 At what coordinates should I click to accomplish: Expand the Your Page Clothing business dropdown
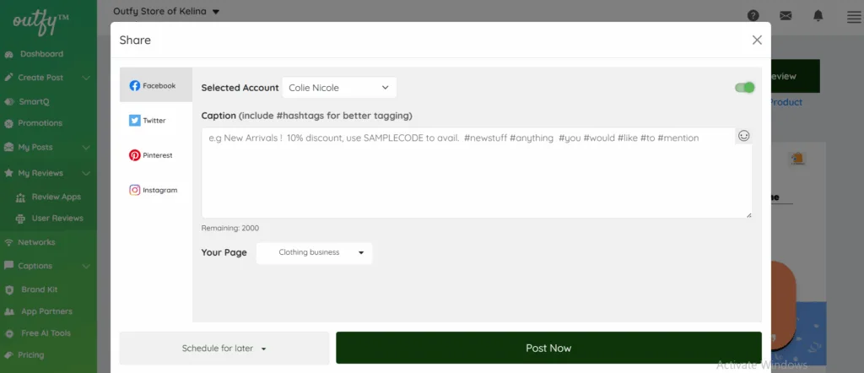tap(314, 252)
